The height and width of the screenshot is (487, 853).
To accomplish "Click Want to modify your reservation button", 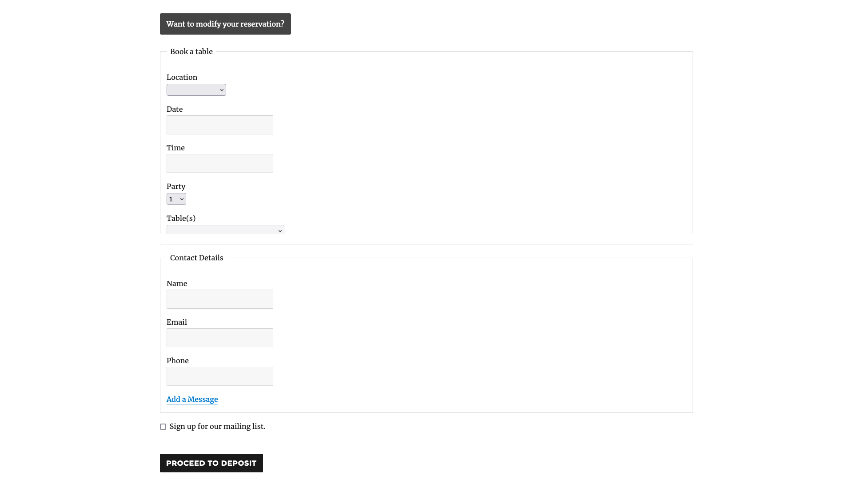I will tap(225, 24).
